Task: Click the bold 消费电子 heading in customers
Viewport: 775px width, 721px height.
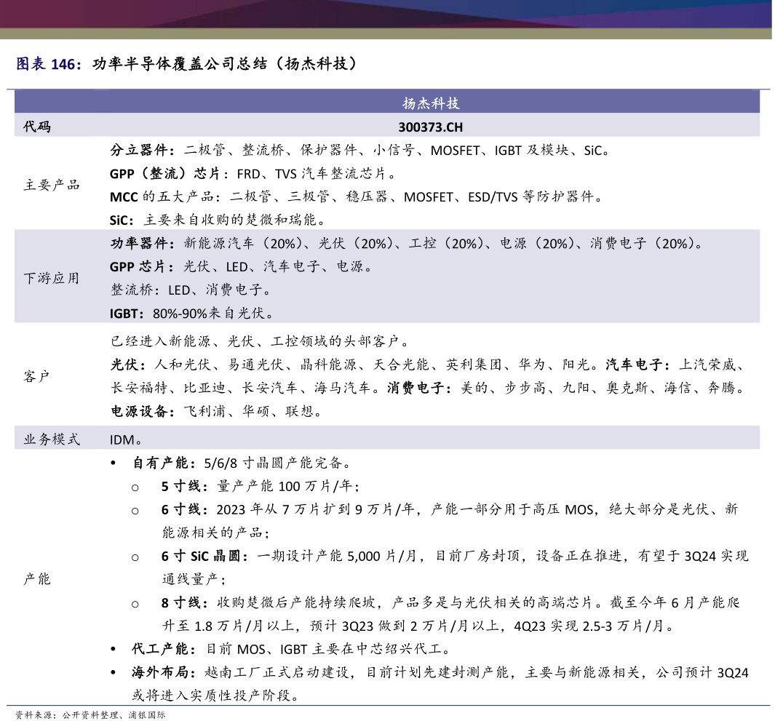Action: 420,388
